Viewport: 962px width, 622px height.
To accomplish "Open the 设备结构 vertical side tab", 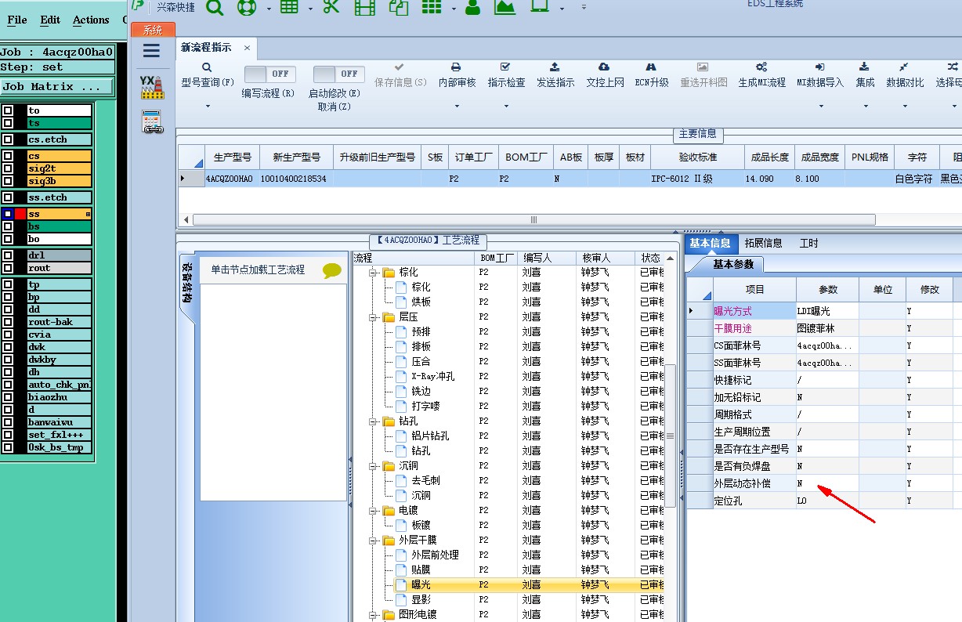I will [188, 284].
